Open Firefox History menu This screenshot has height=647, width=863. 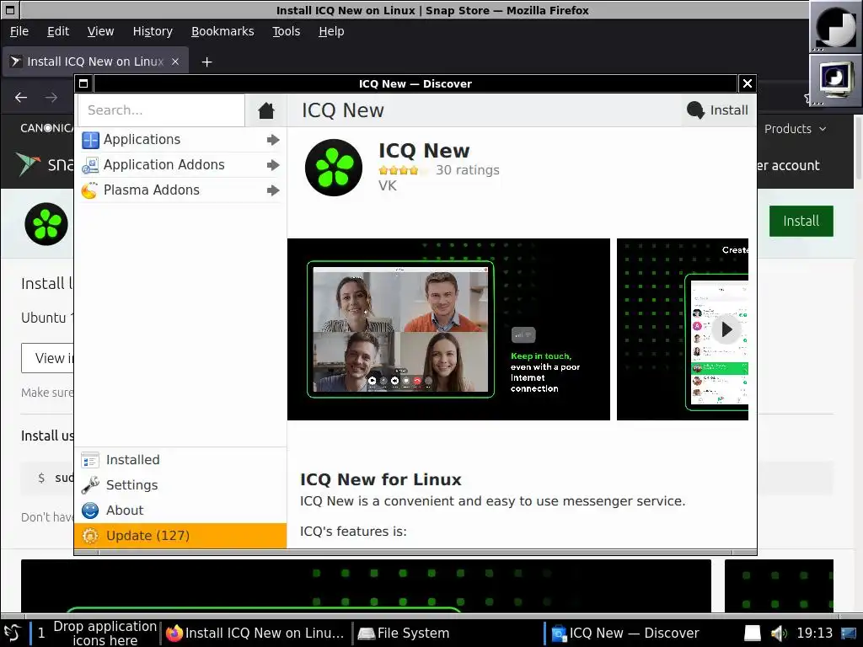(x=153, y=31)
